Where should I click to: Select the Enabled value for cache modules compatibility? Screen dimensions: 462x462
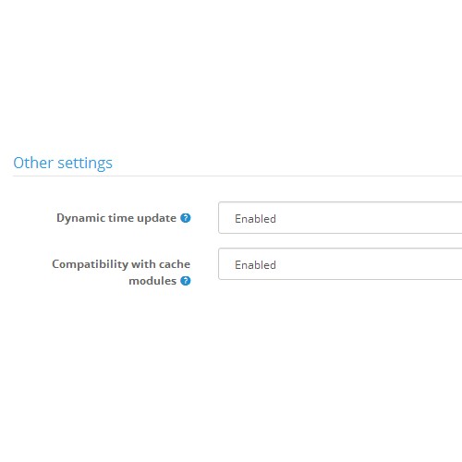pyautogui.click(x=255, y=265)
